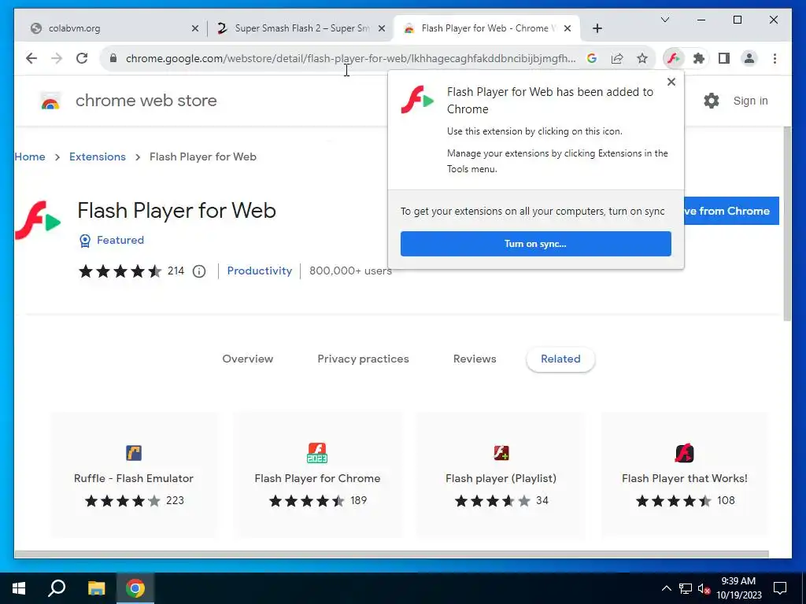Screen dimensions: 806x604
Task: Open File Explorer from the taskbar
Action: click(96, 588)
